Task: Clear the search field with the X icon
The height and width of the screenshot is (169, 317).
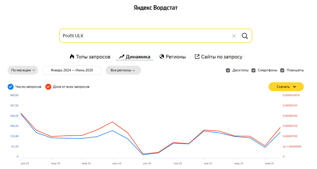Action: click(x=234, y=36)
